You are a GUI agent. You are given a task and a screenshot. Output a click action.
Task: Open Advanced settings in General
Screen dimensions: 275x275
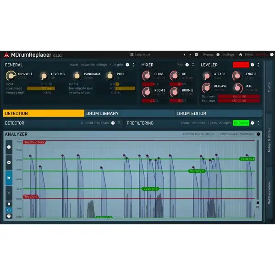(x=94, y=65)
